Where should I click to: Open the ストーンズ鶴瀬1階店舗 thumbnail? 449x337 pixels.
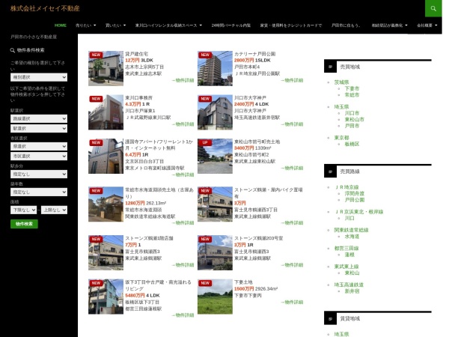coord(106,253)
